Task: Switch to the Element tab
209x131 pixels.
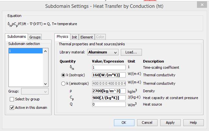Action: [x=87, y=37]
